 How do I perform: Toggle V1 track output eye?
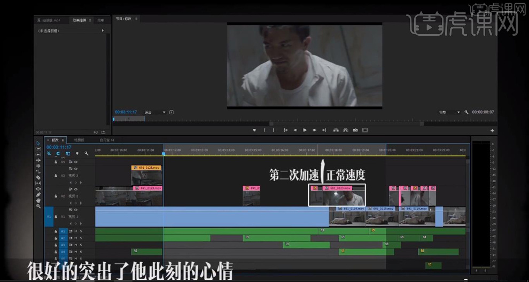click(75, 209)
